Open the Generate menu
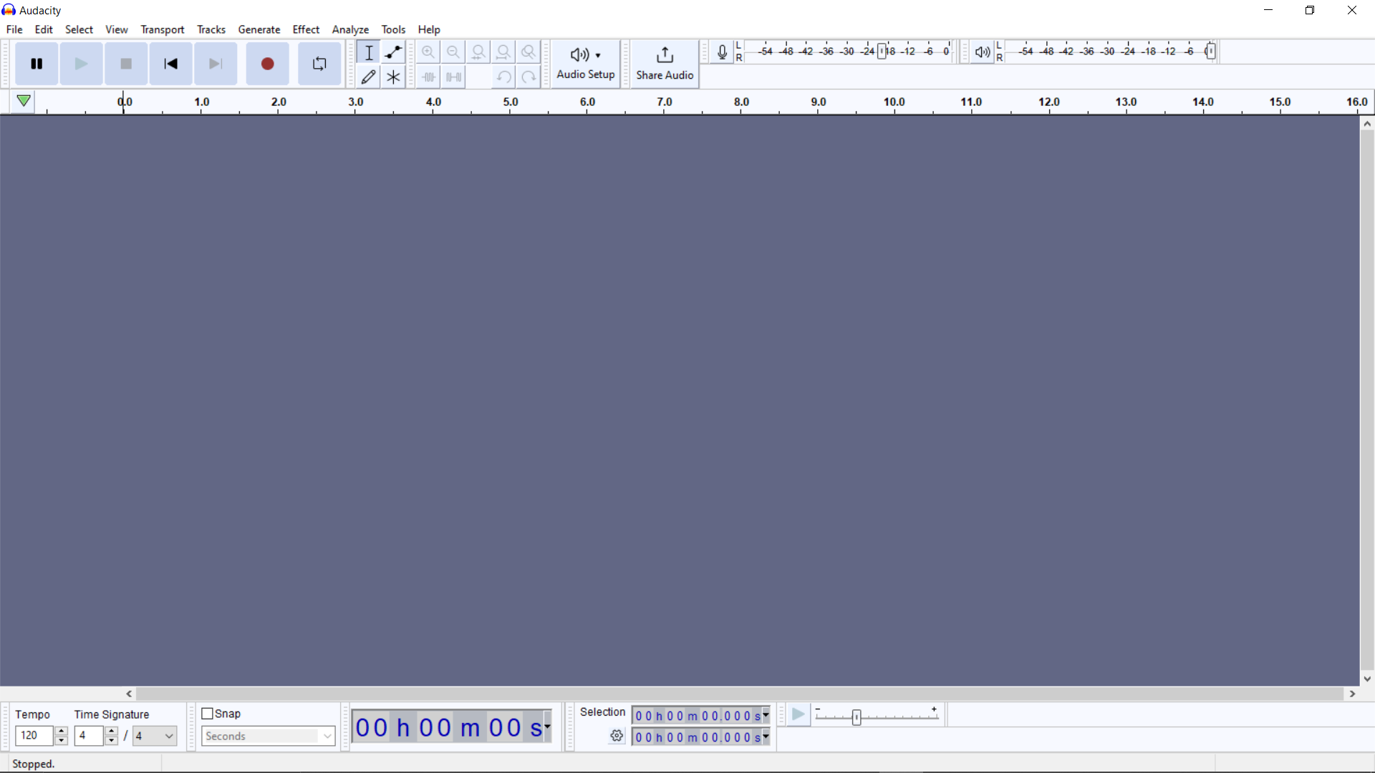The width and height of the screenshot is (1375, 773). pyautogui.click(x=258, y=29)
